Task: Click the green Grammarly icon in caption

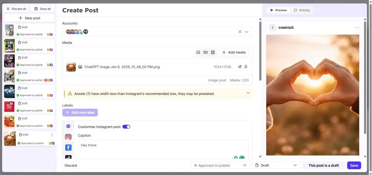Action: point(242,158)
